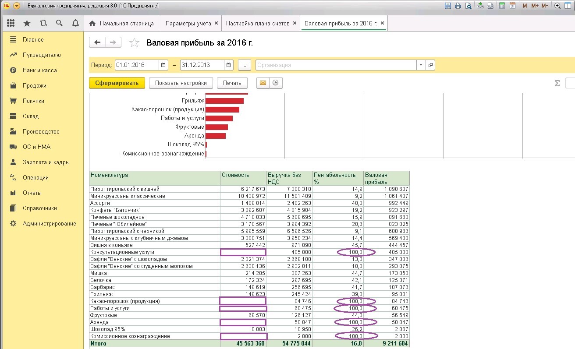
Task: Open global search magnifier icon
Action: (59, 23)
